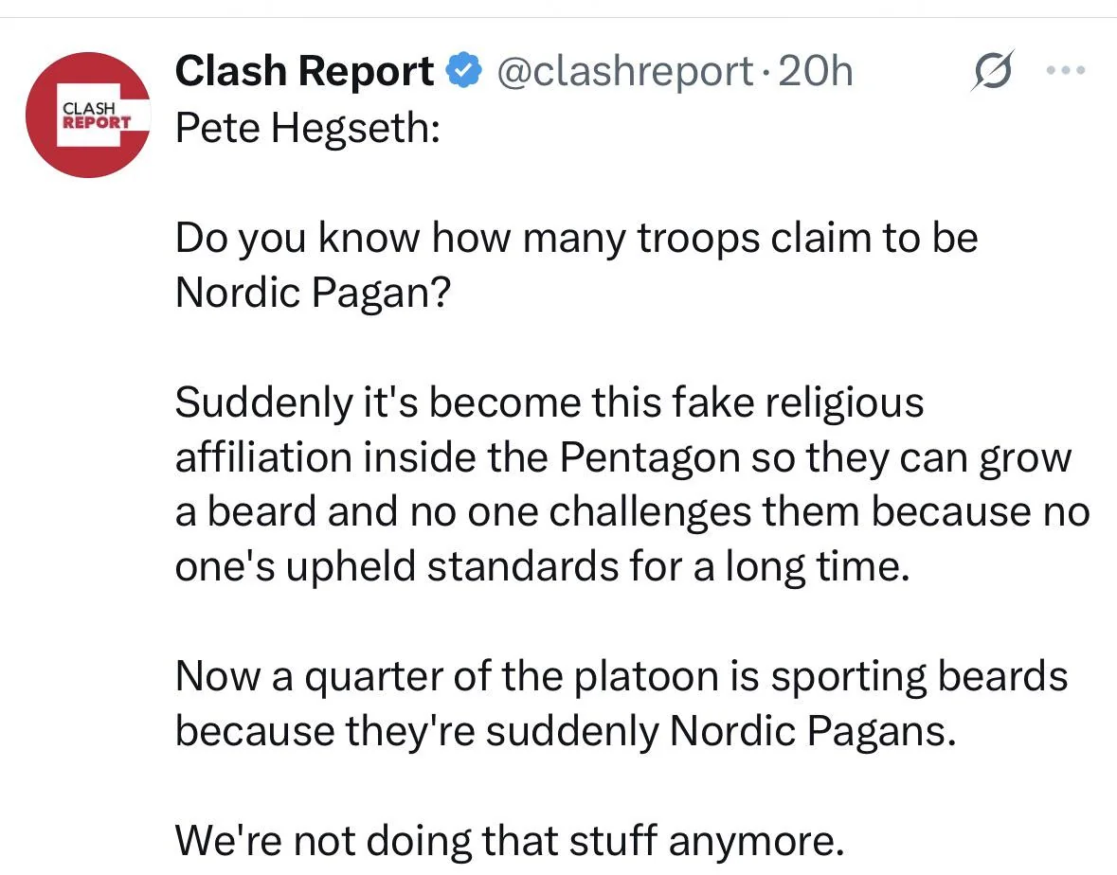Open the @clashreport handle link

coord(624,72)
